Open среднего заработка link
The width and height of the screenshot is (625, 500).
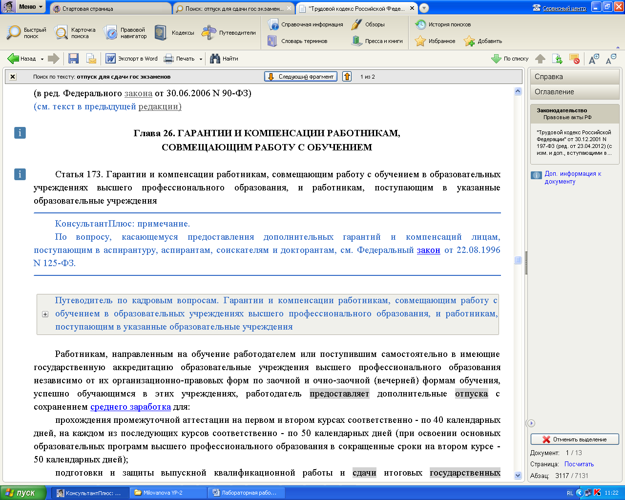point(130,407)
